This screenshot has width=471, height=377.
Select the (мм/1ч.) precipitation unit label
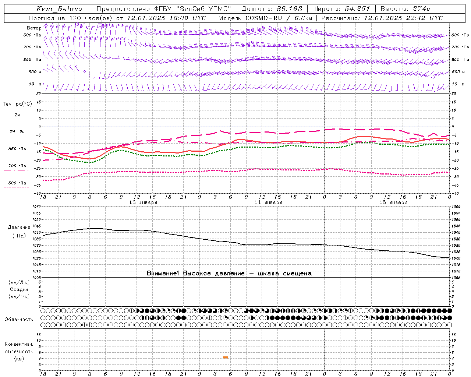coord(19,296)
